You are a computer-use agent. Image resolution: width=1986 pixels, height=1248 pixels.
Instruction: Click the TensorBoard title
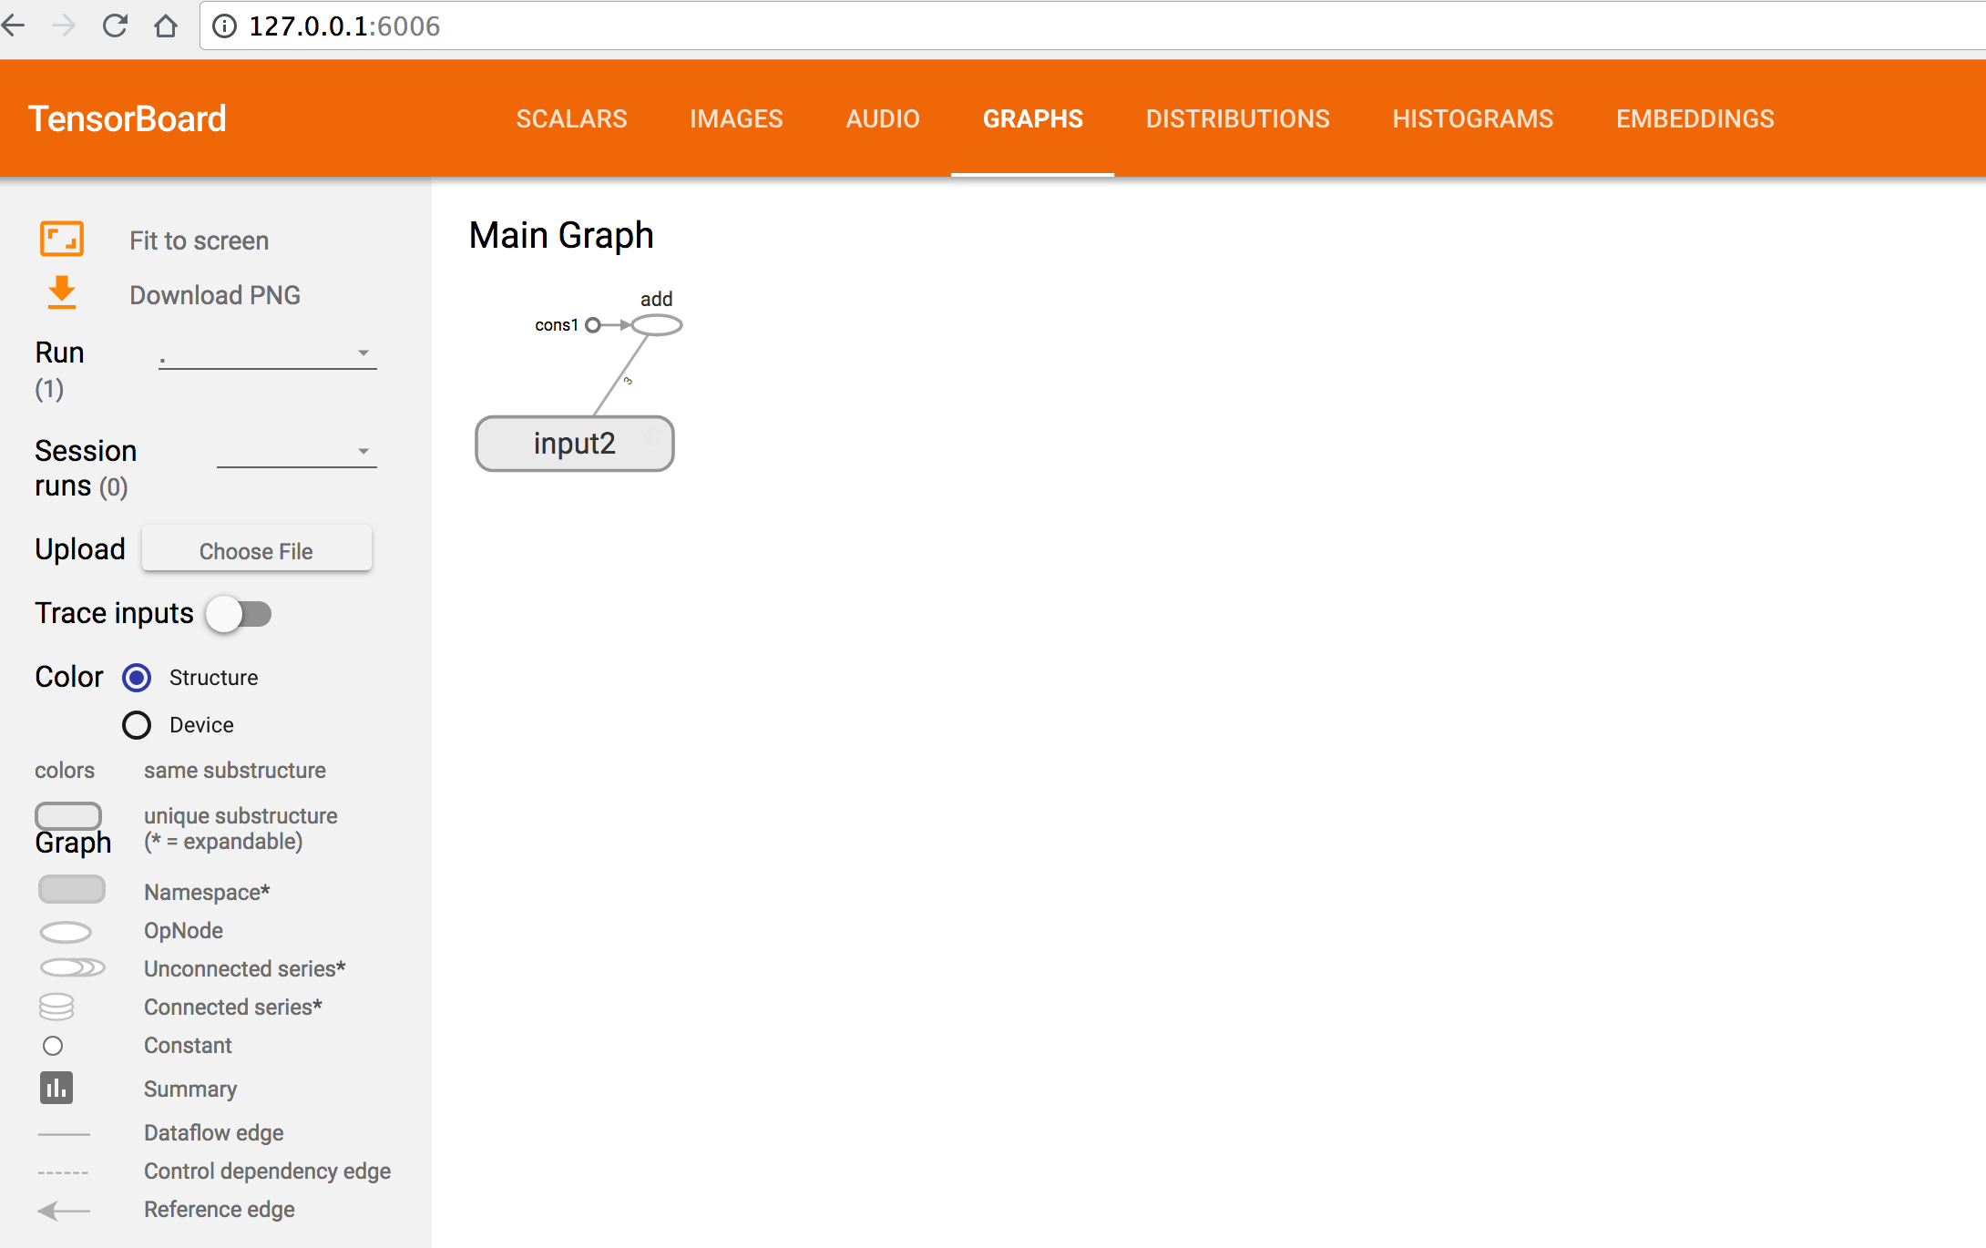128,118
